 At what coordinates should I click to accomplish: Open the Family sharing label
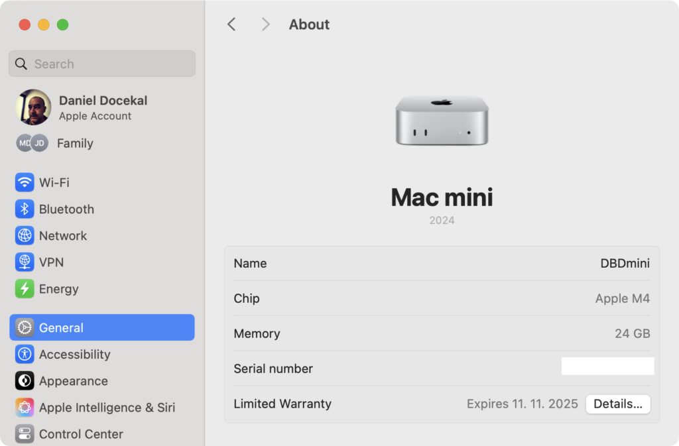pyautogui.click(x=75, y=143)
